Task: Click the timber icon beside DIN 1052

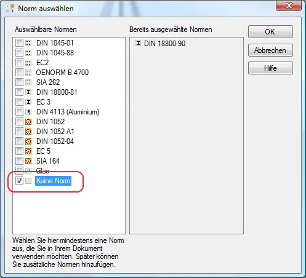Action: (28, 122)
